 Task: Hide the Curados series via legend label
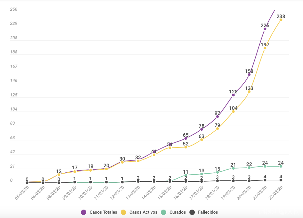click(x=178, y=212)
